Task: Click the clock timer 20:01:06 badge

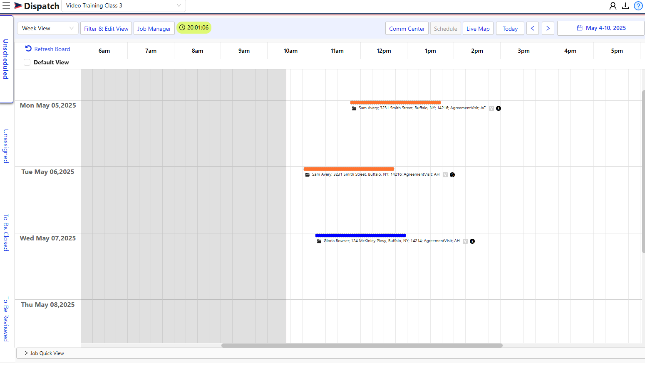Action: point(194,28)
